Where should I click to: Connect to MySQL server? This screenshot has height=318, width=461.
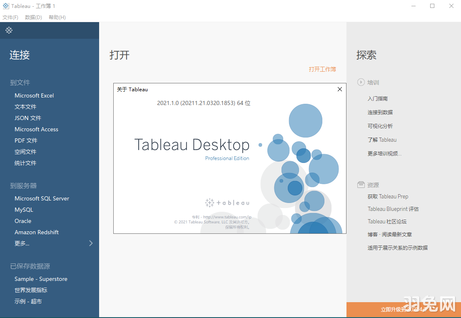[24, 210]
